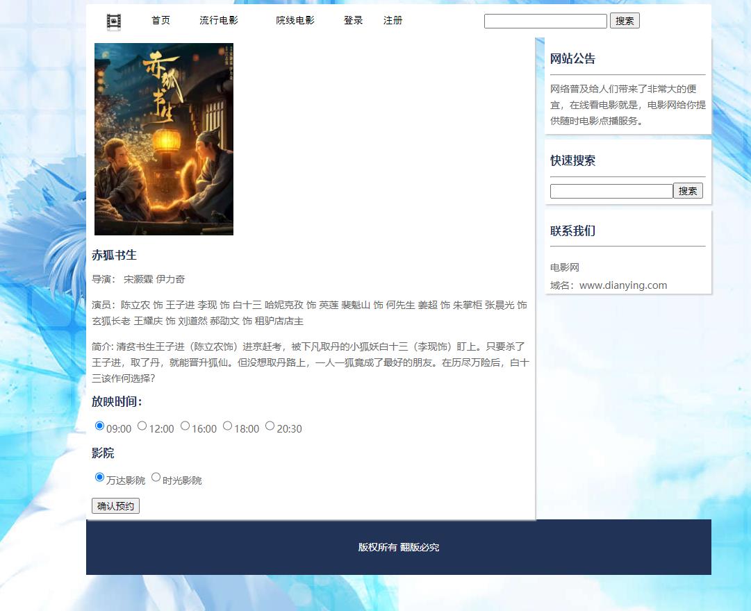Click the top 搜索 button
Viewport: 751px width, 611px height.
tap(625, 21)
